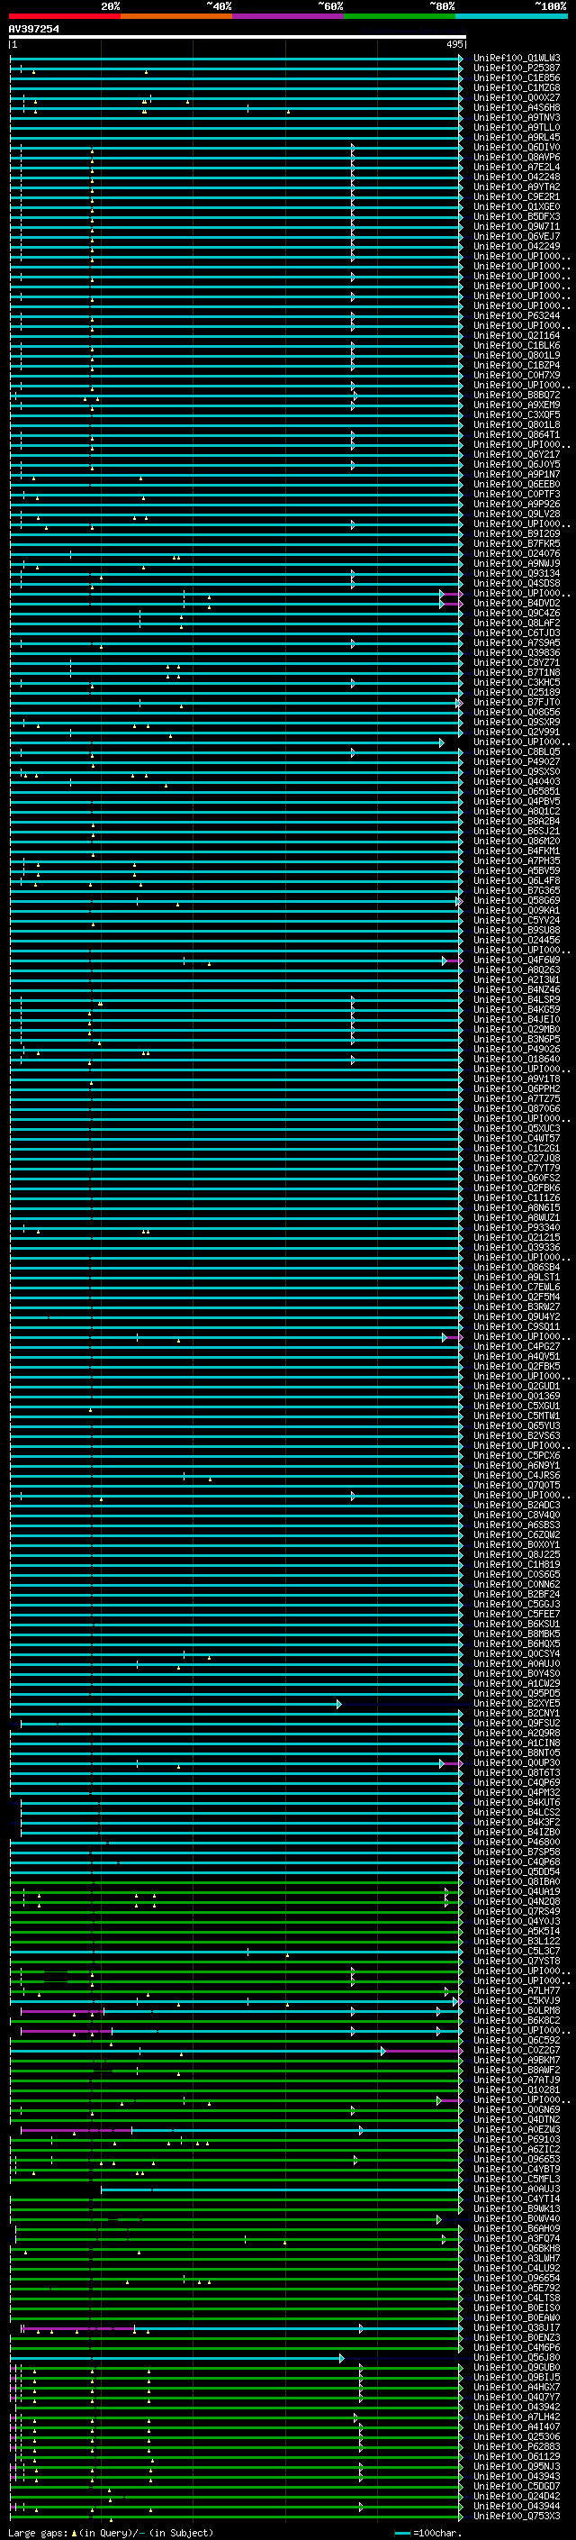The width and height of the screenshot is (576, 2540).
Task: Select the UniRef100_O42249 hit label
Action: click(x=517, y=247)
